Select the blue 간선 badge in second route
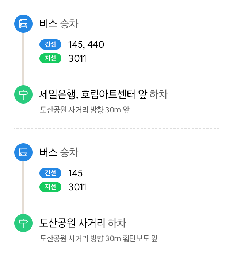233x257 pixels. 50,173
